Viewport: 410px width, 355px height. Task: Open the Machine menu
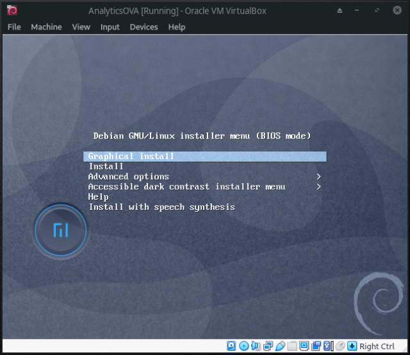pyautogui.click(x=46, y=27)
